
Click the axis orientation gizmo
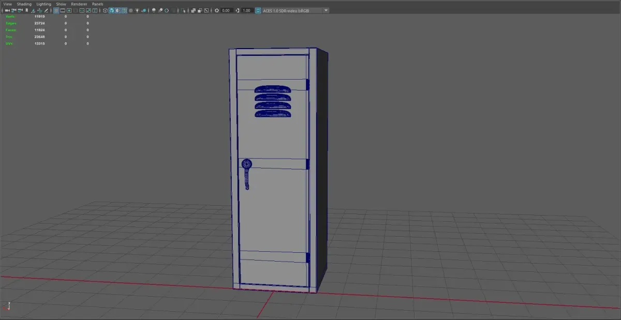[8, 306]
